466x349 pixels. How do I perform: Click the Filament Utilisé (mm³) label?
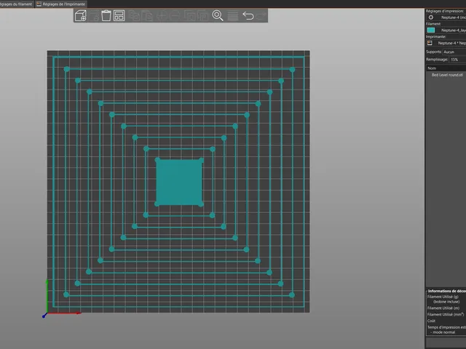pos(446,314)
